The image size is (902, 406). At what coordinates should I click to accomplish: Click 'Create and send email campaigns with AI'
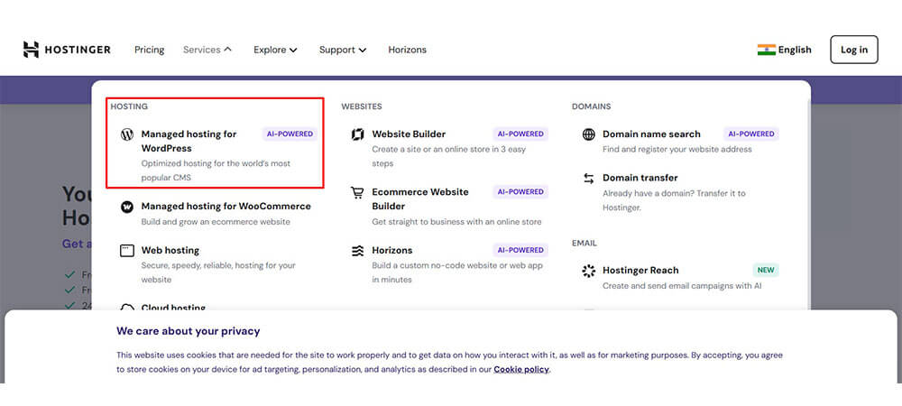(682, 286)
